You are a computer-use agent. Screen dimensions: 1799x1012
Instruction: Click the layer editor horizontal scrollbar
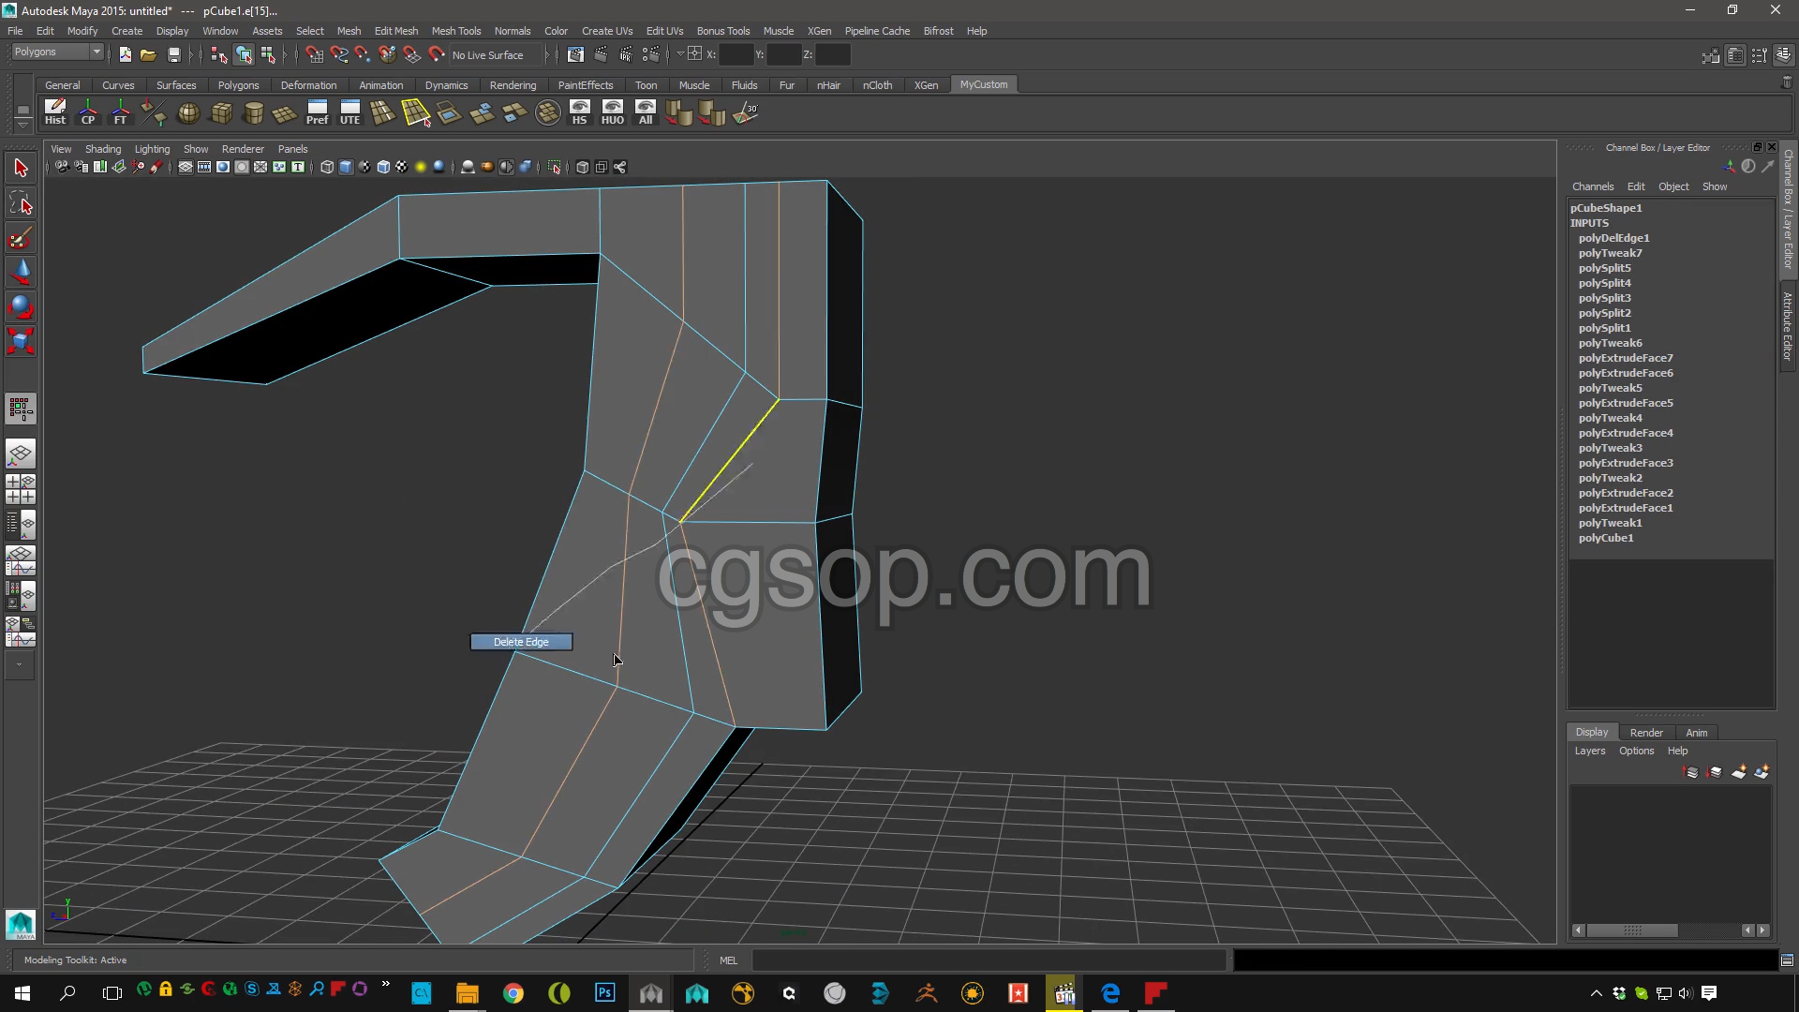tap(1631, 930)
